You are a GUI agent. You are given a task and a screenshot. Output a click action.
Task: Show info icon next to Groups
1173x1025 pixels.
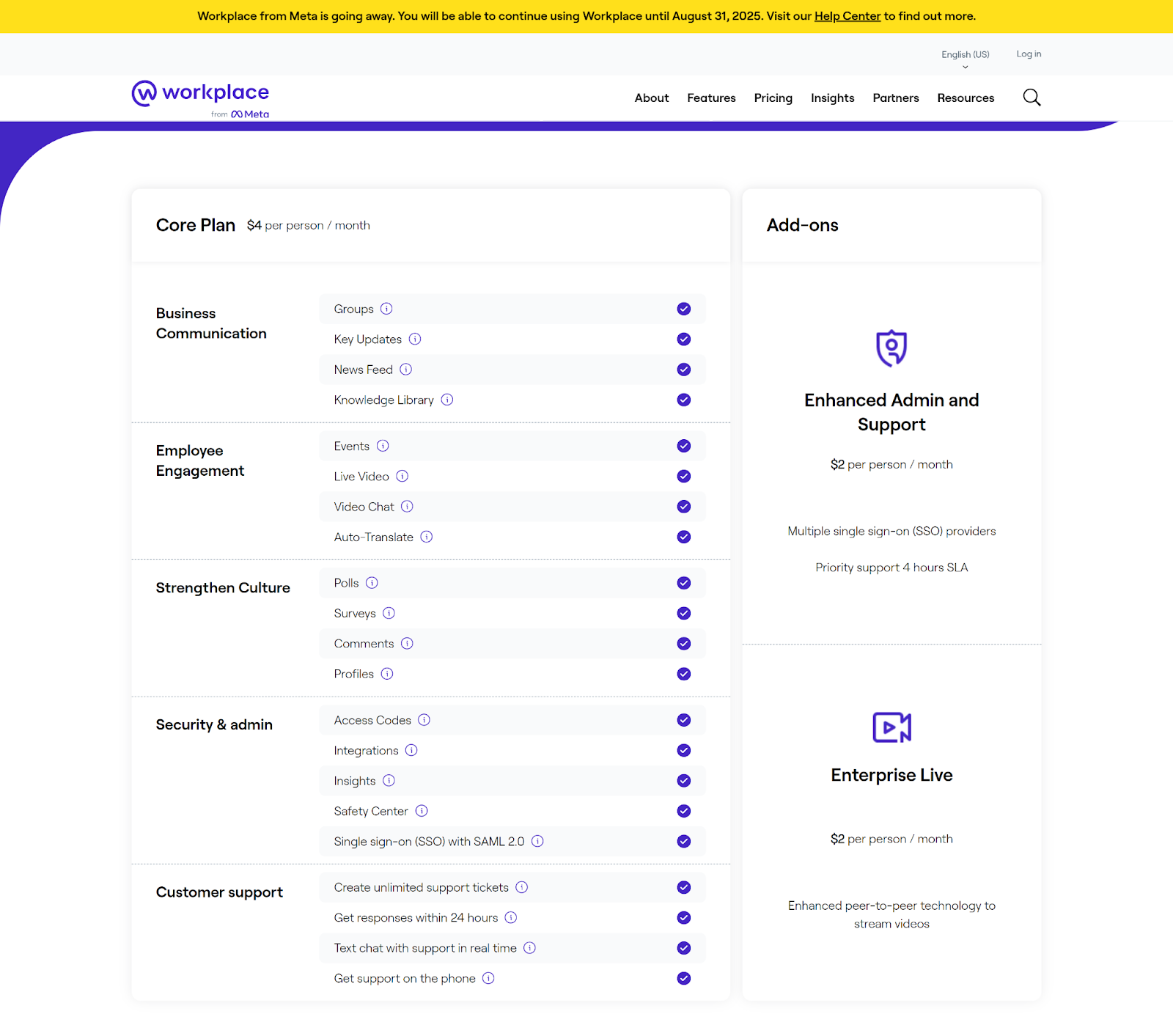click(x=386, y=309)
